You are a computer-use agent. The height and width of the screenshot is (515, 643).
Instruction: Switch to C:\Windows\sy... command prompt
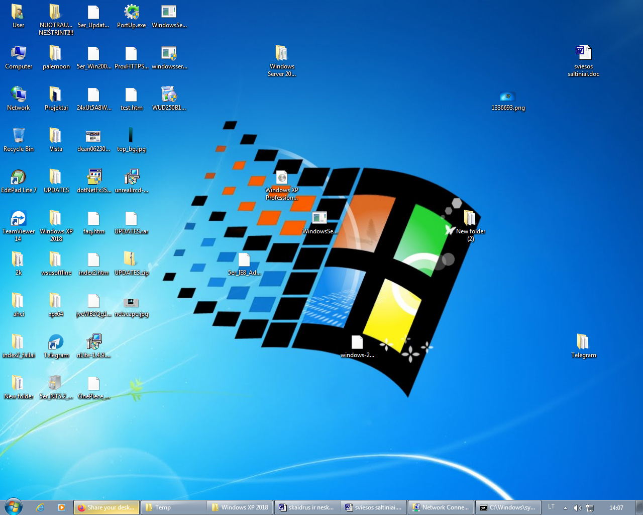click(508, 507)
